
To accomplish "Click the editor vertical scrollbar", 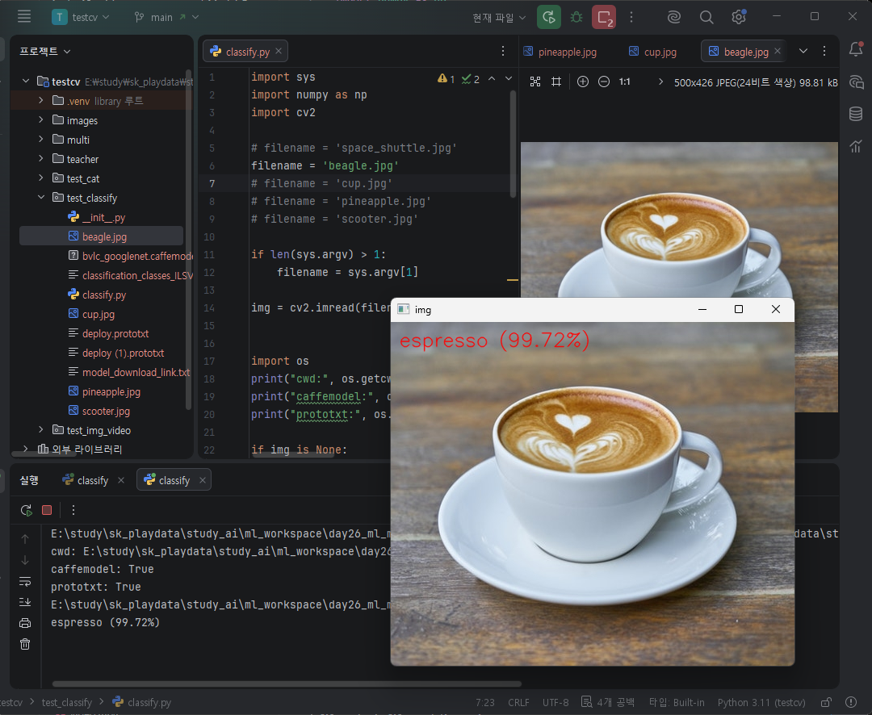I will [x=513, y=143].
